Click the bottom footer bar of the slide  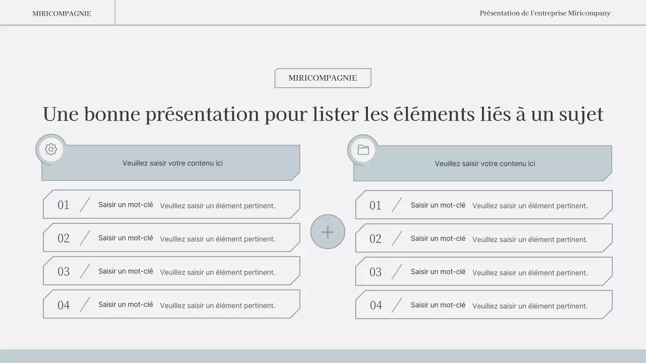click(323, 357)
